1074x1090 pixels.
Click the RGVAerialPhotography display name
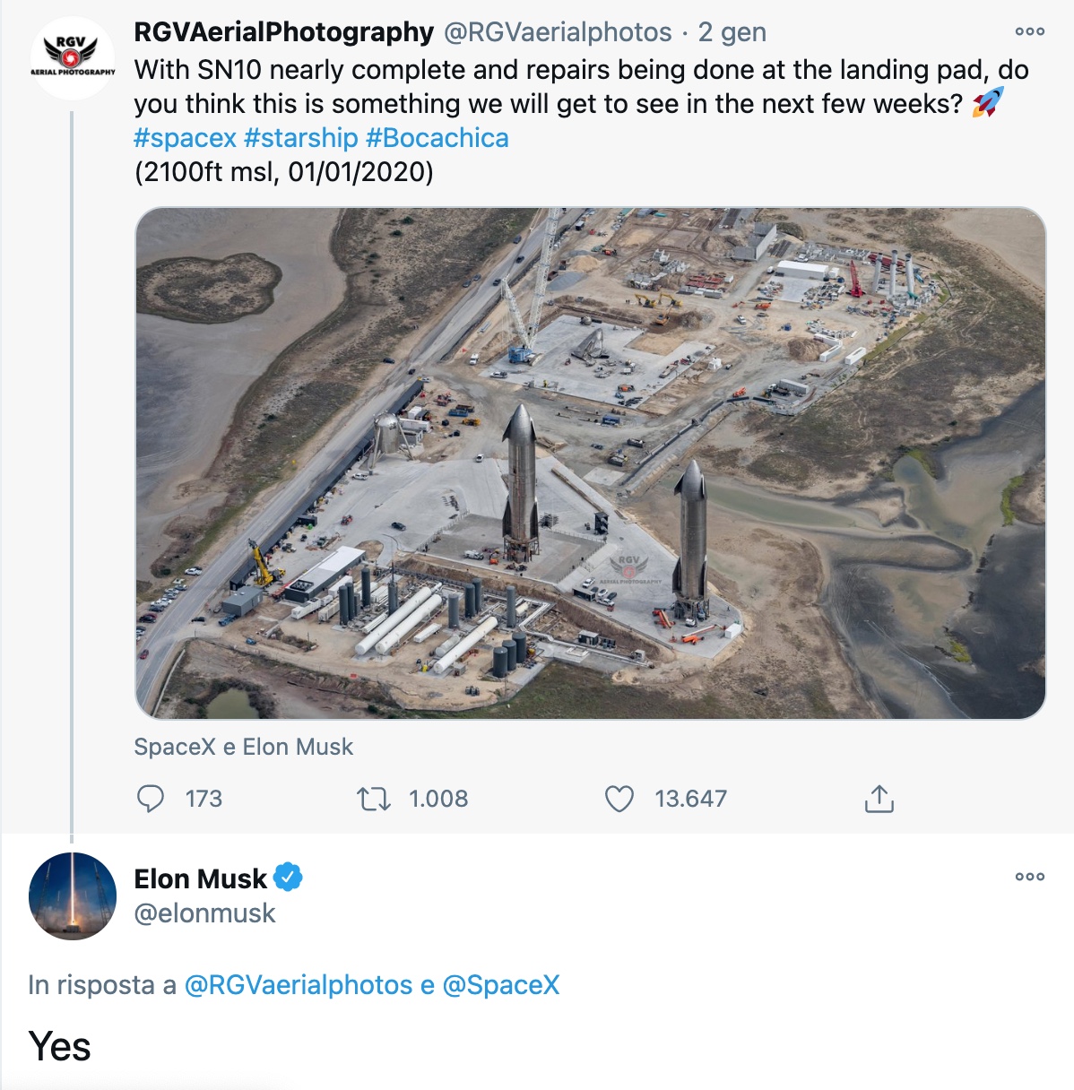[x=283, y=32]
